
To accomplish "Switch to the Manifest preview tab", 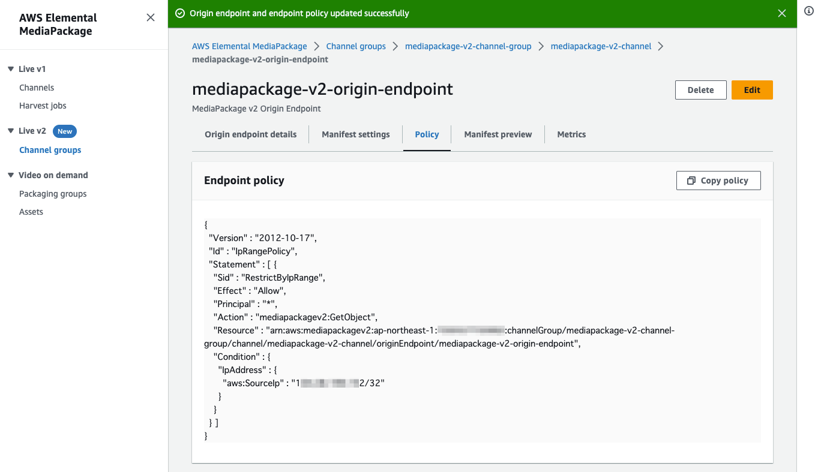I will coord(498,134).
